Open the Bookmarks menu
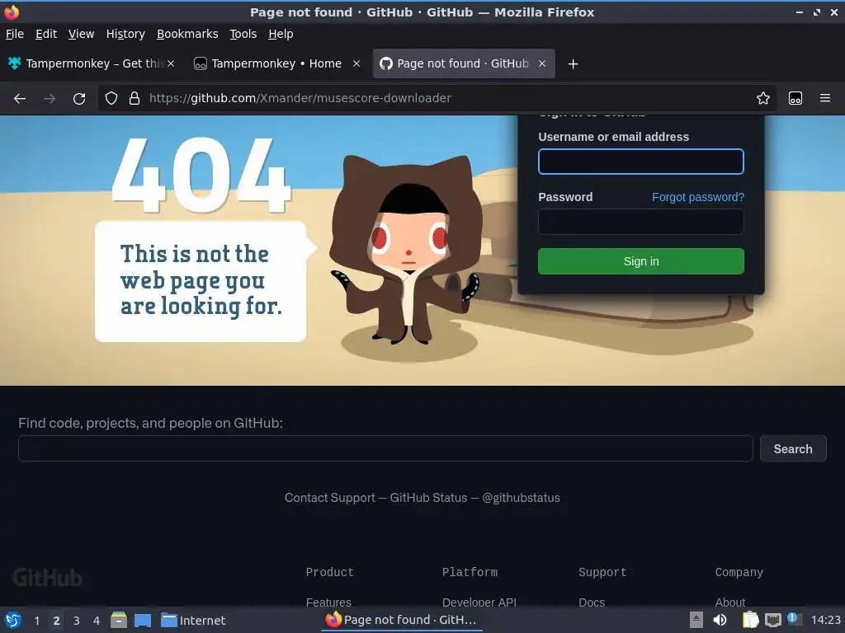The height and width of the screenshot is (633, 845). pyautogui.click(x=187, y=34)
